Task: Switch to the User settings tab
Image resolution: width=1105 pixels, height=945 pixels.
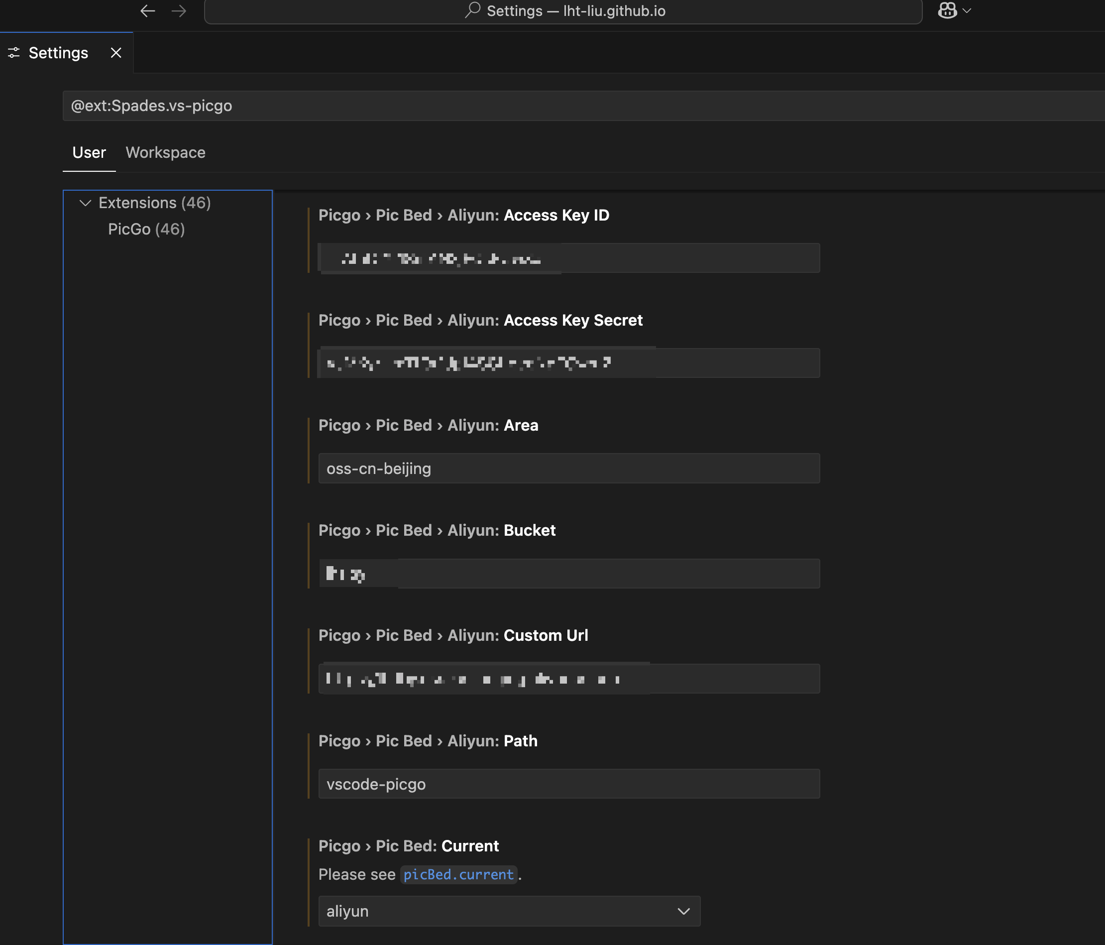Action: pyautogui.click(x=89, y=153)
